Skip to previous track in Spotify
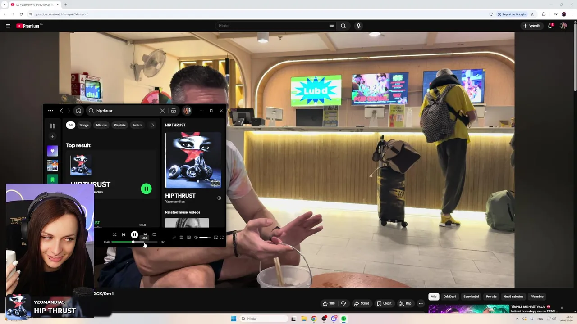The height and width of the screenshot is (324, 577). [124, 235]
